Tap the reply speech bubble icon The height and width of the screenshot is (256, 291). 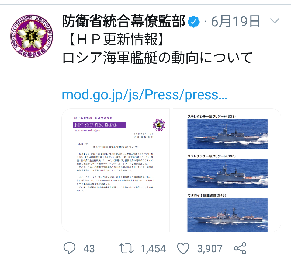point(70,248)
